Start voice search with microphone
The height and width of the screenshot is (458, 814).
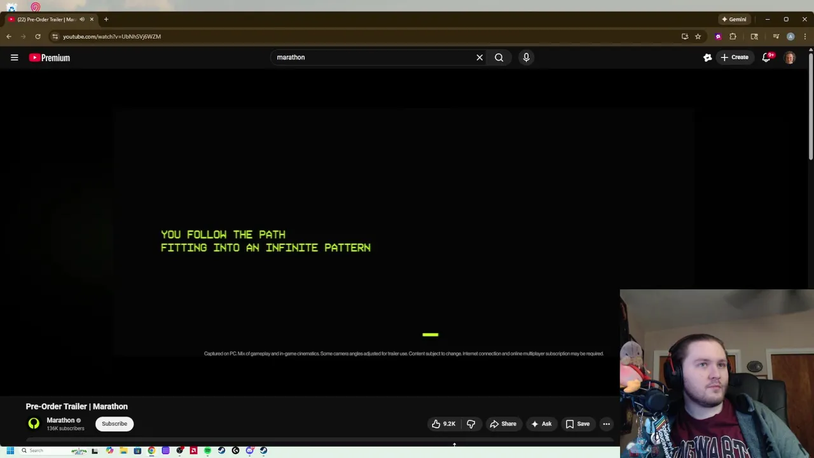[526, 57]
